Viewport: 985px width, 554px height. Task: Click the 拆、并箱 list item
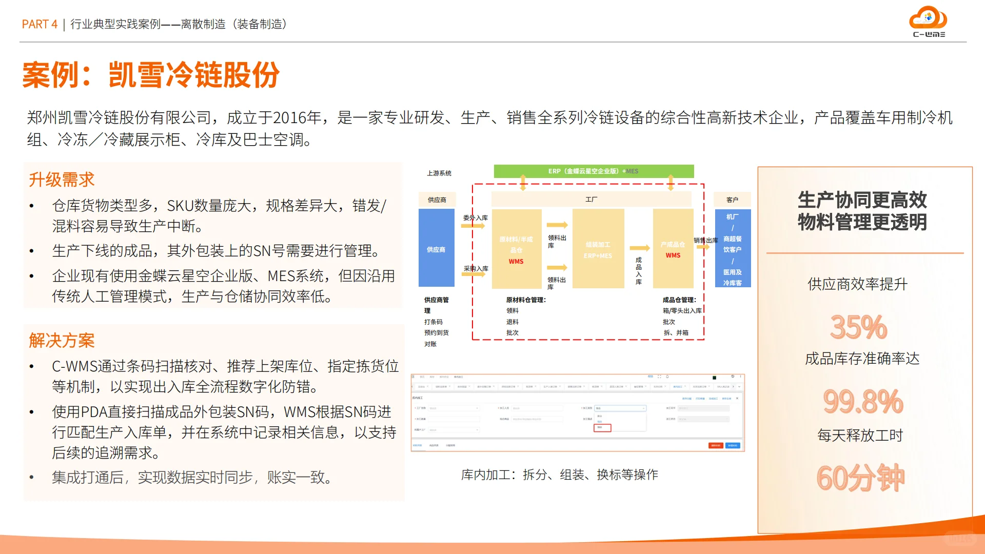pyautogui.click(x=676, y=333)
